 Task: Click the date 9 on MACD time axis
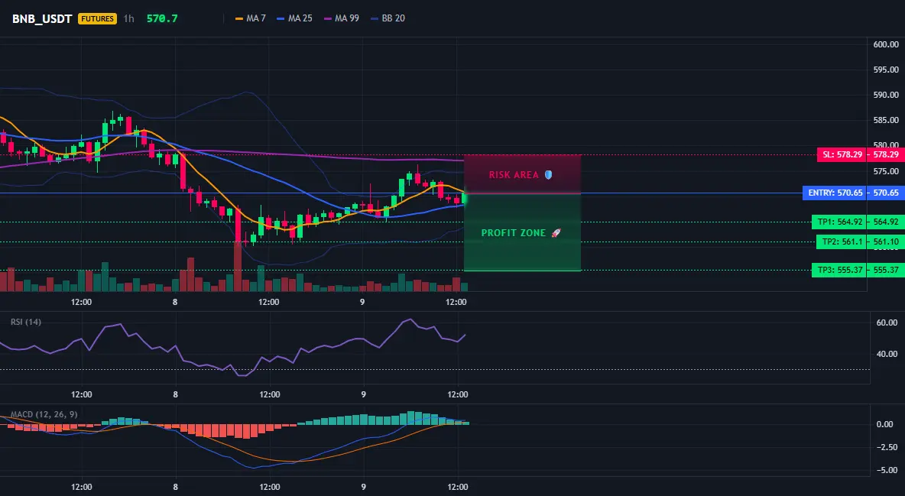tap(363, 487)
